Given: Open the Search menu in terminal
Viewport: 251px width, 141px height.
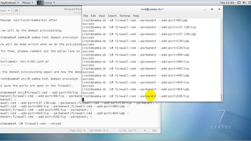Looking at the screenshot, I should pos(112,16).
